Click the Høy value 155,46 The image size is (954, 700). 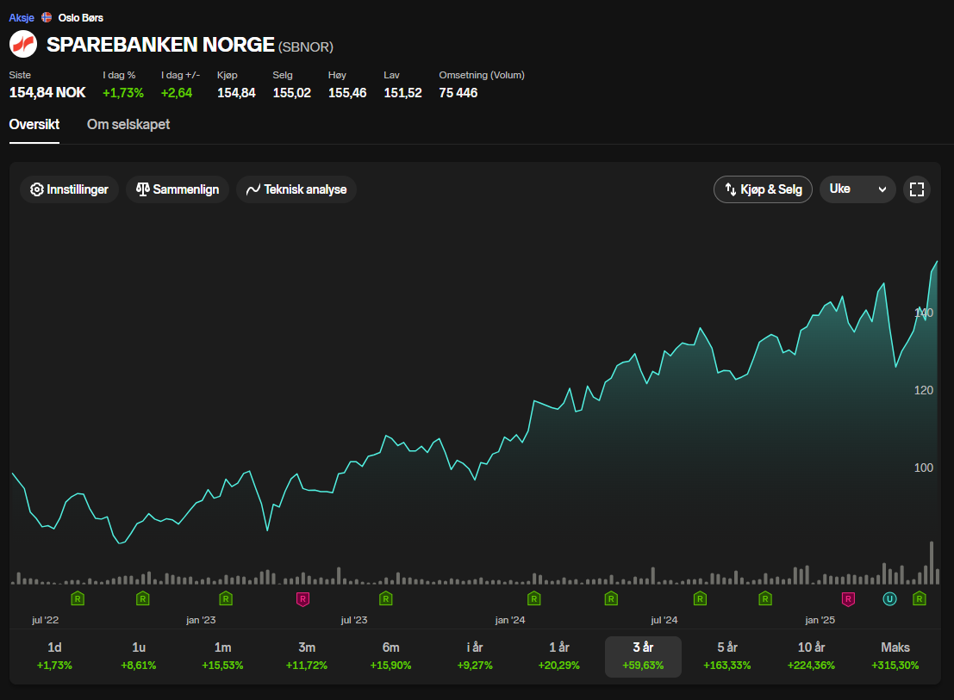click(347, 92)
